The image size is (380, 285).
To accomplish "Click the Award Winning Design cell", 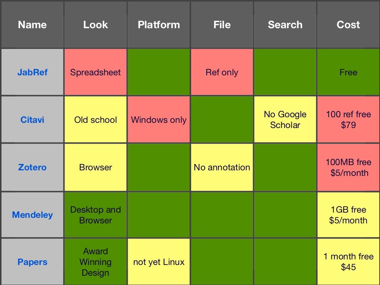I will pos(95,262).
